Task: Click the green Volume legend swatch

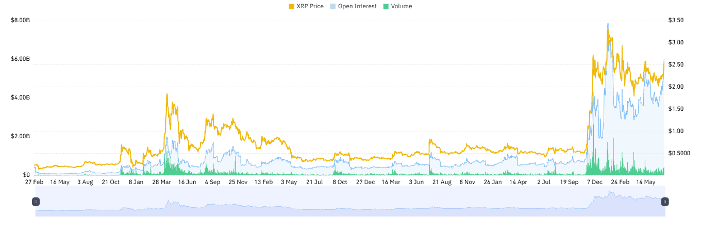Action: pyautogui.click(x=385, y=6)
